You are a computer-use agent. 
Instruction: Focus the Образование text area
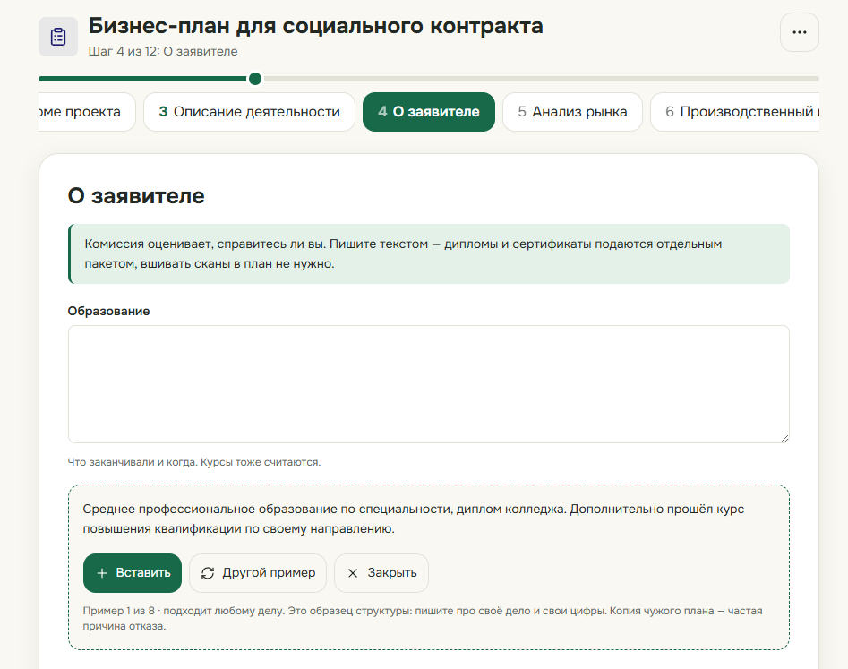coord(429,384)
